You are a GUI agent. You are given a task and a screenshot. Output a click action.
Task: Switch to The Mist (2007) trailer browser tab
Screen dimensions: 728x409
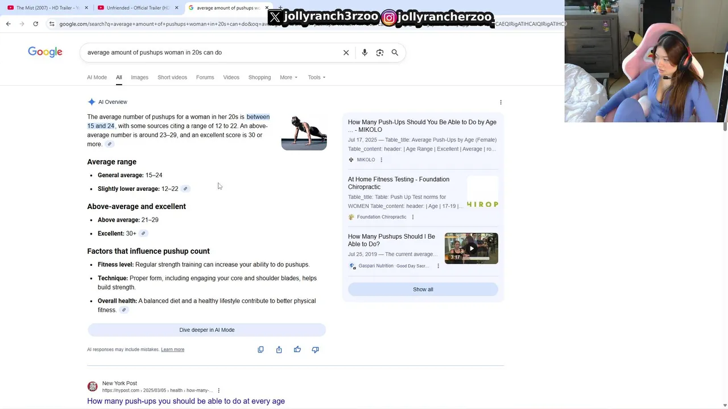point(44,8)
